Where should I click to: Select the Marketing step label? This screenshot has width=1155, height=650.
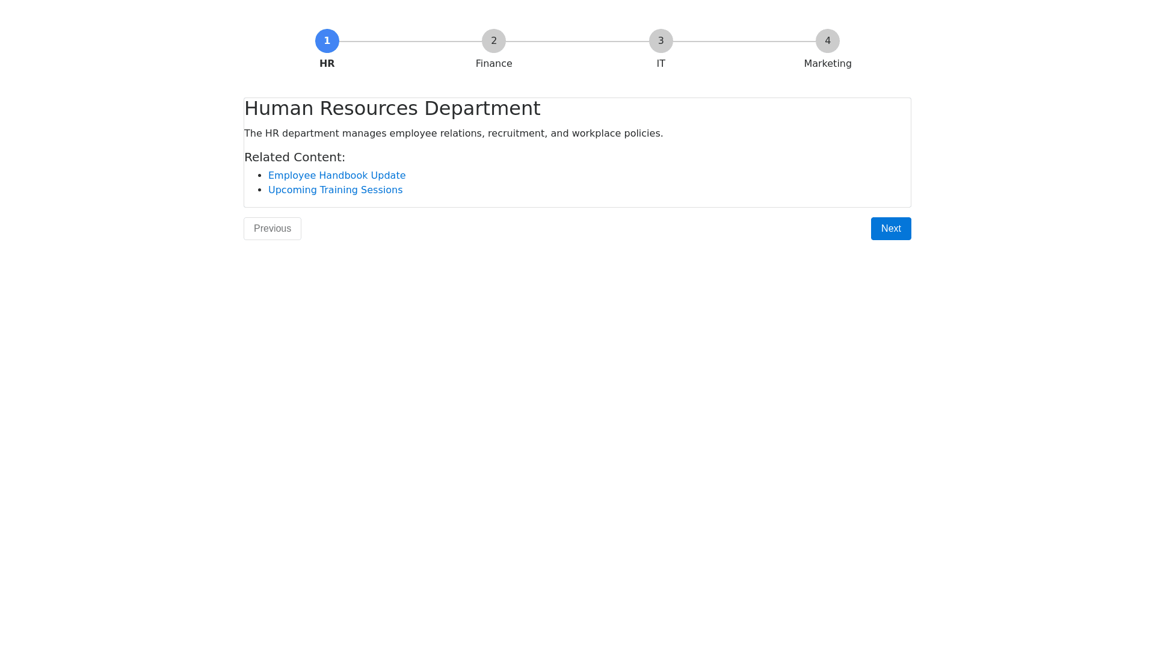click(x=827, y=64)
